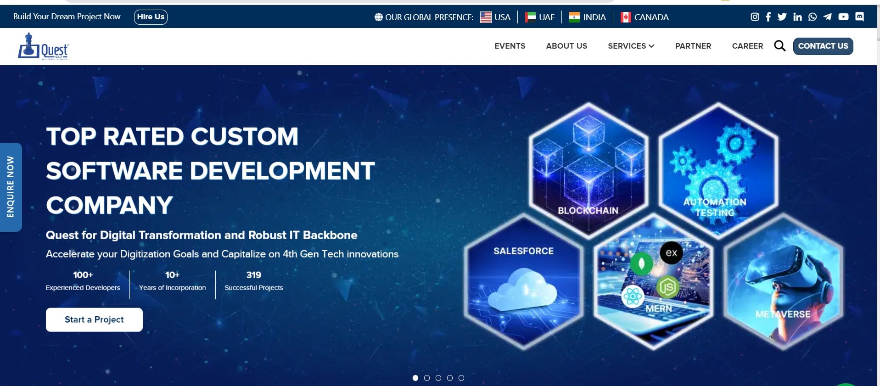
Task: Open the Automation Testing hexagon tile
Action: [x=718, y=170]
